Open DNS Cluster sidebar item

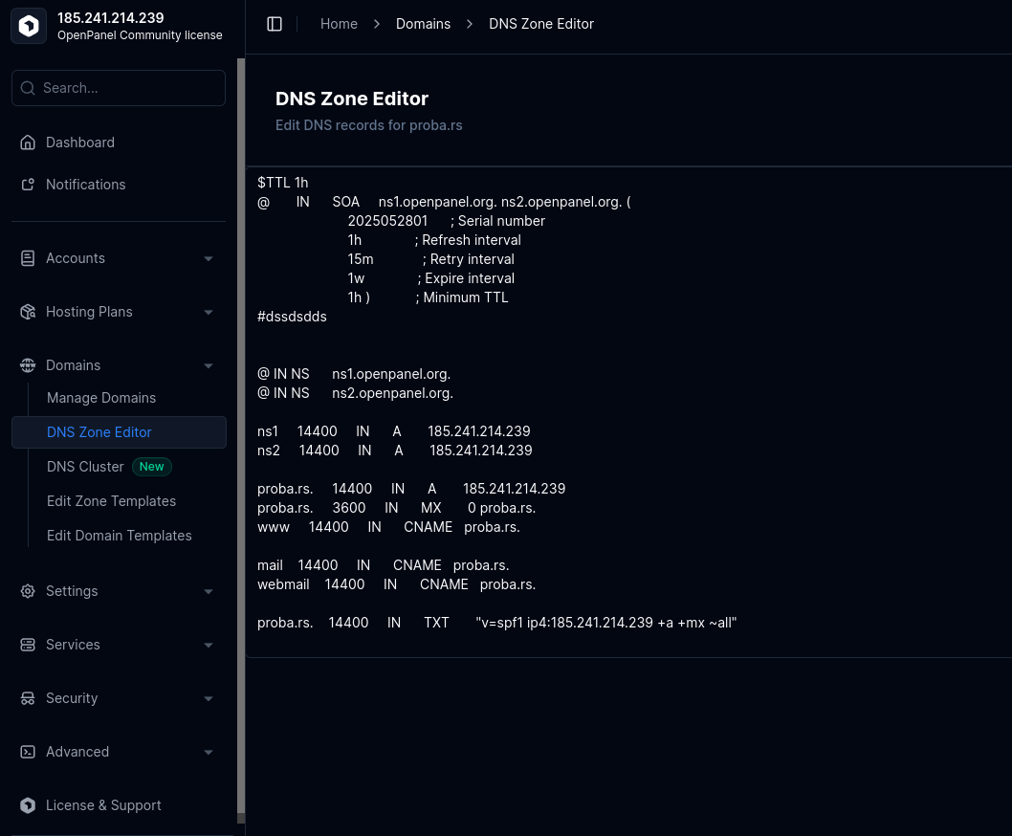tap(84, 467)
